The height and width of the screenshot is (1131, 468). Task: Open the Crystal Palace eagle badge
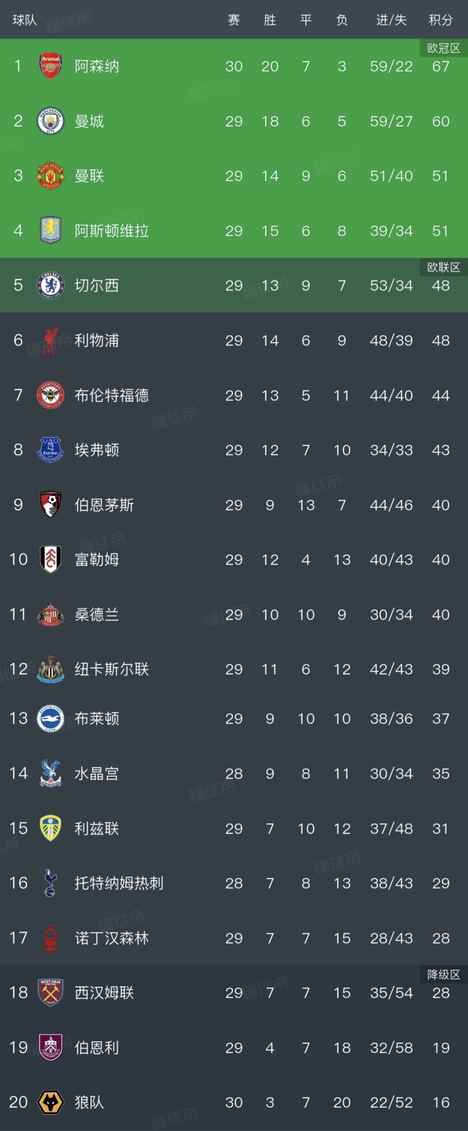(x=50, y=773)
